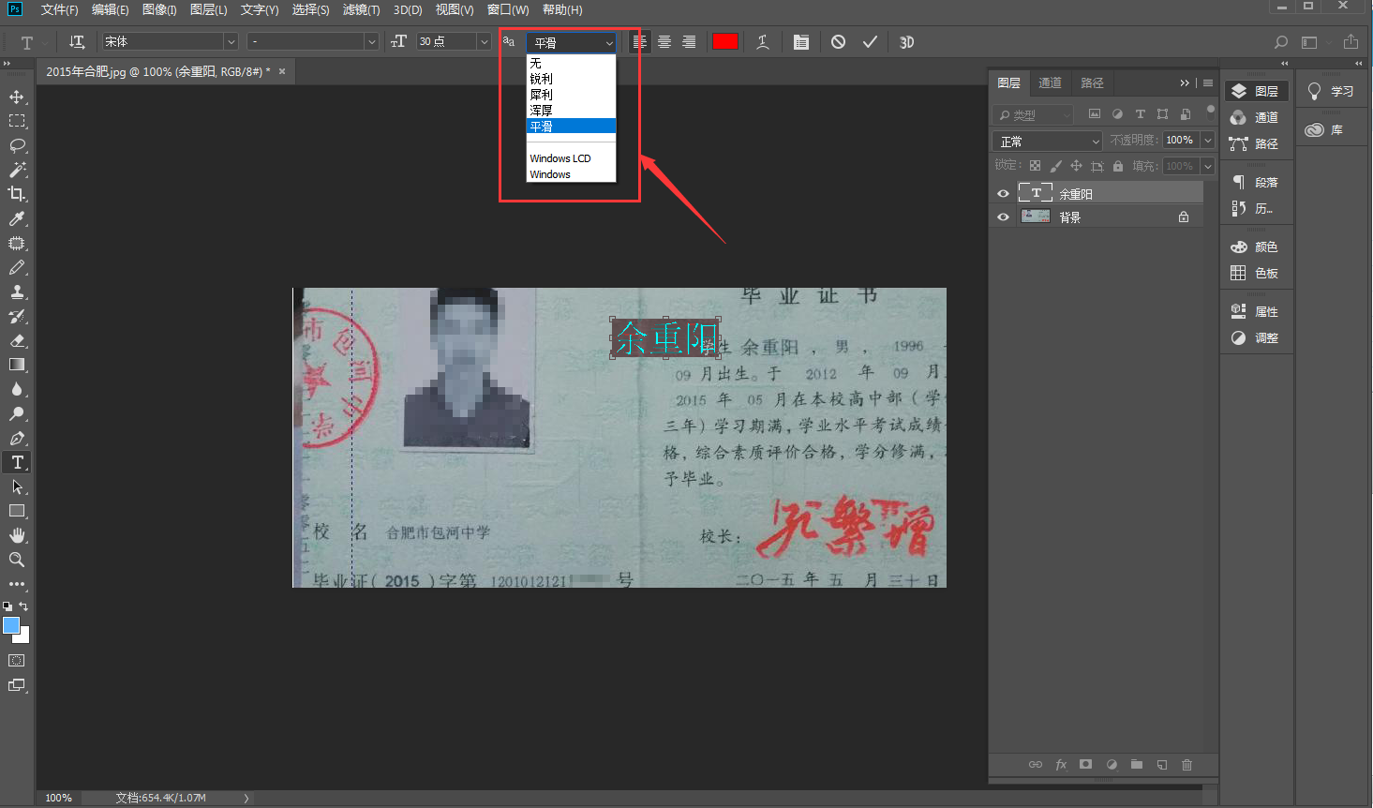This screenshot has width=1373, height=808.
Task: Select the Eraser tool
Action: (x=17, y=340)
